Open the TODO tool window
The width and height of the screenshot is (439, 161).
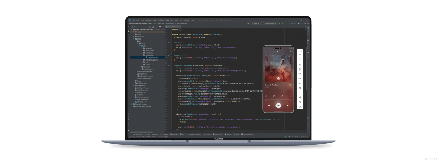click(x=155, y=134)
